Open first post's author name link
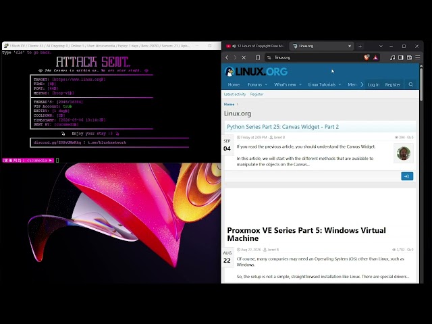Viewport: 432px width, 324px height. [x=279, y=137]
